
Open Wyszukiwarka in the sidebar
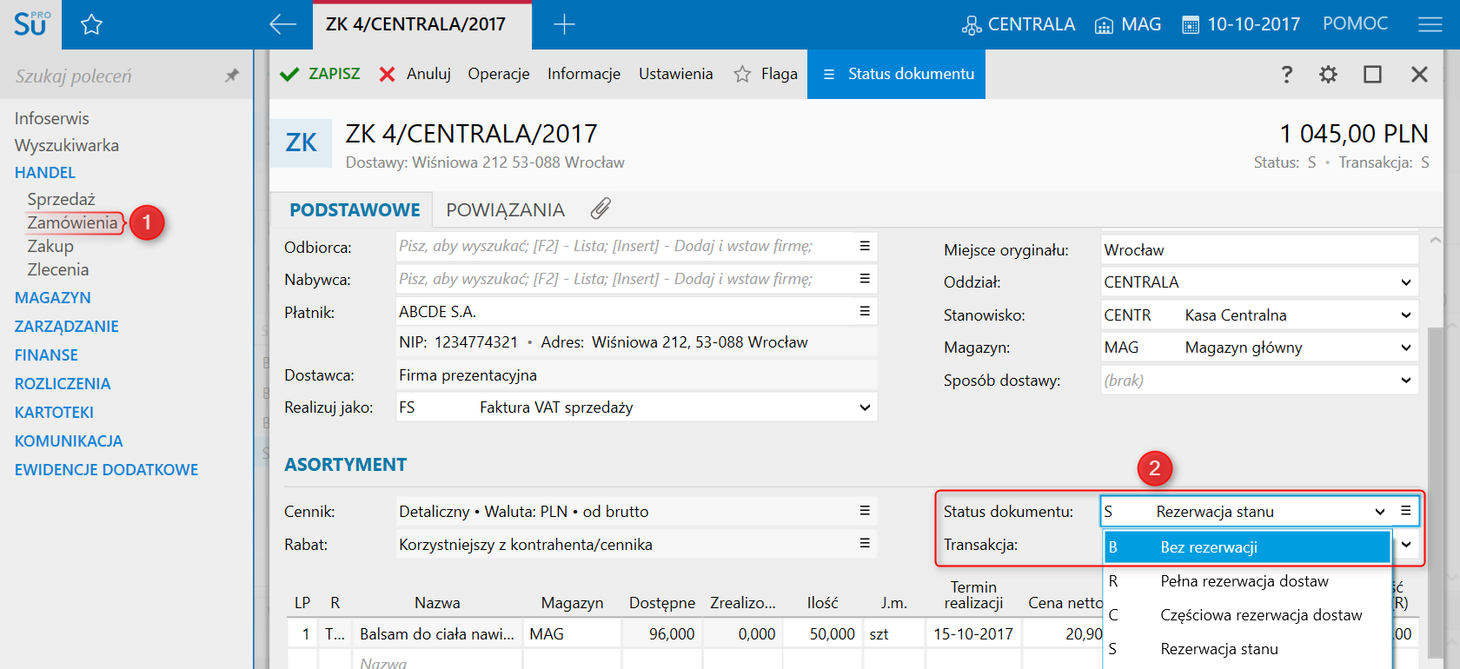[67, 145]
